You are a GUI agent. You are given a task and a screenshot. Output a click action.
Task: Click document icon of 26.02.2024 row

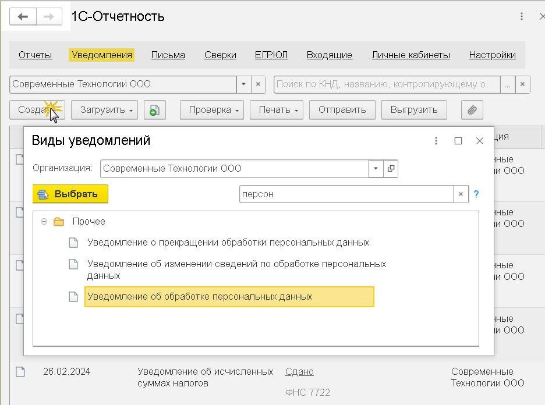pos(20,372)
